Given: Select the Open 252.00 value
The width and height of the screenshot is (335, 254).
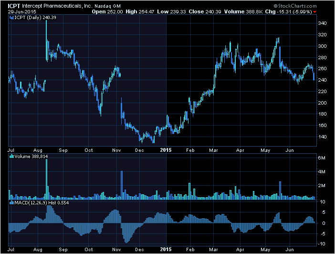Looking at the screenshot, I should [107, 12].
